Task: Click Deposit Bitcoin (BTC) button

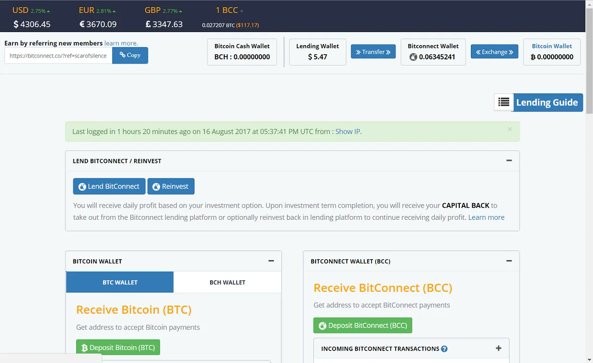Action: (x=118, y=348)
